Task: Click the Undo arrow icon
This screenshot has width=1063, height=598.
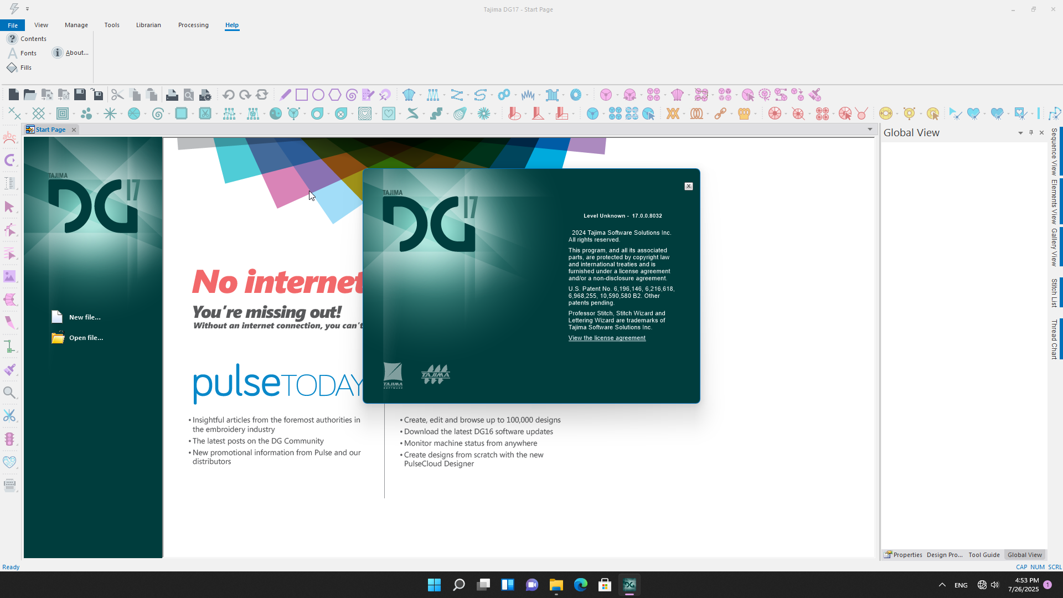Action: pyautogui.click(x=228, y=95)
